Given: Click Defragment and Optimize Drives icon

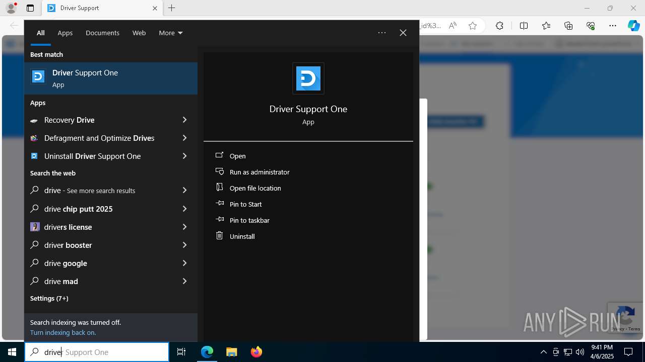Looking at the screenshot, I should coord(34,138).
